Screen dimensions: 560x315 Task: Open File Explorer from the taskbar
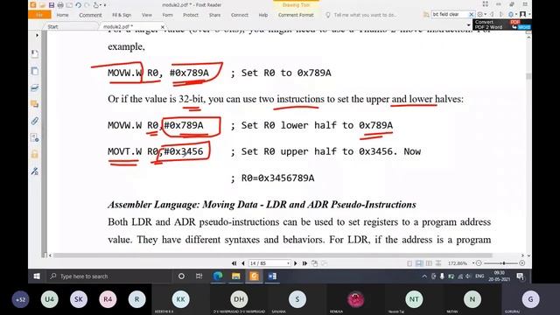[x=235, y=276]
